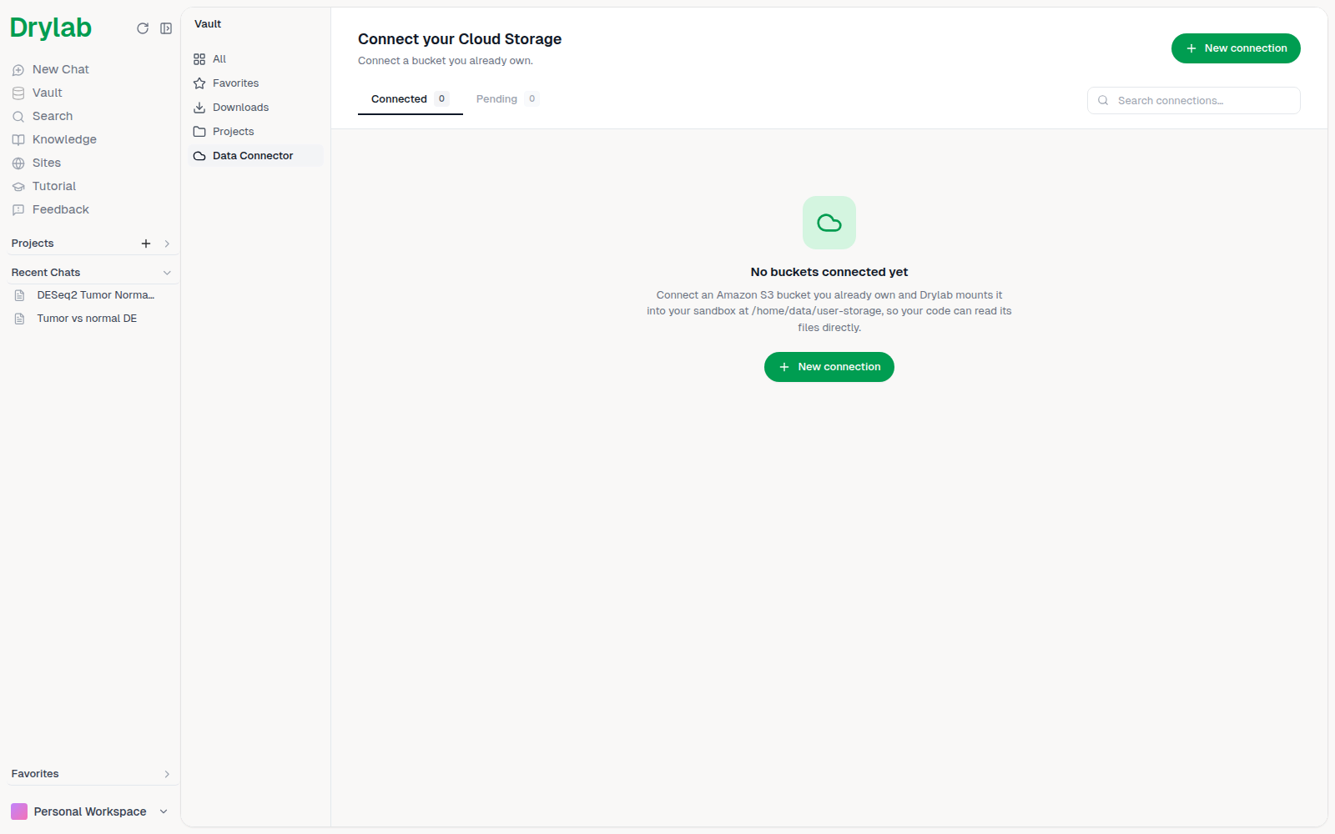Screen dimensions: 1335x834
Task: Click the New connection button below the empty-state message
Action: coord(829,367)
